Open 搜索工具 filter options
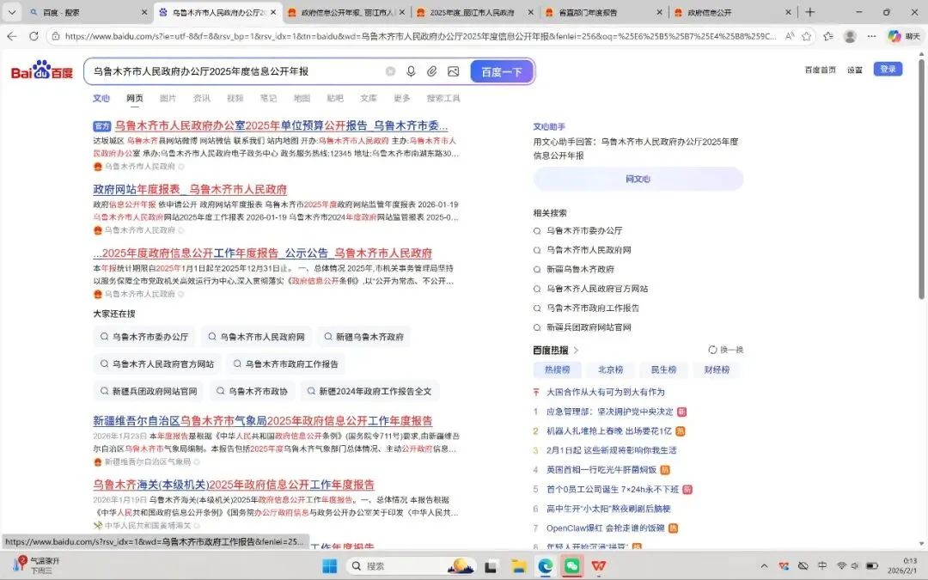The width and height of the screenshot is (928, 580). click(443, 98)
